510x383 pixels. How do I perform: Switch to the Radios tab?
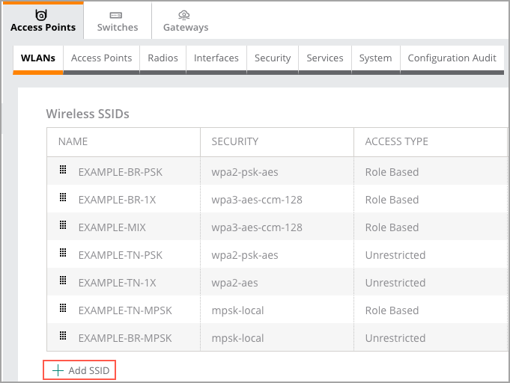[163, 58]
